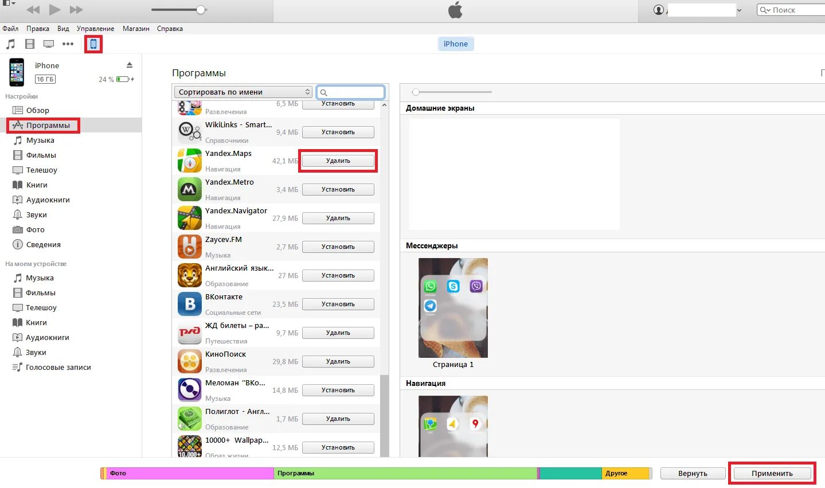Install ВКонтакте app
Screen dimensions: 825x488
pyautogui.click(x=338, y=304)
